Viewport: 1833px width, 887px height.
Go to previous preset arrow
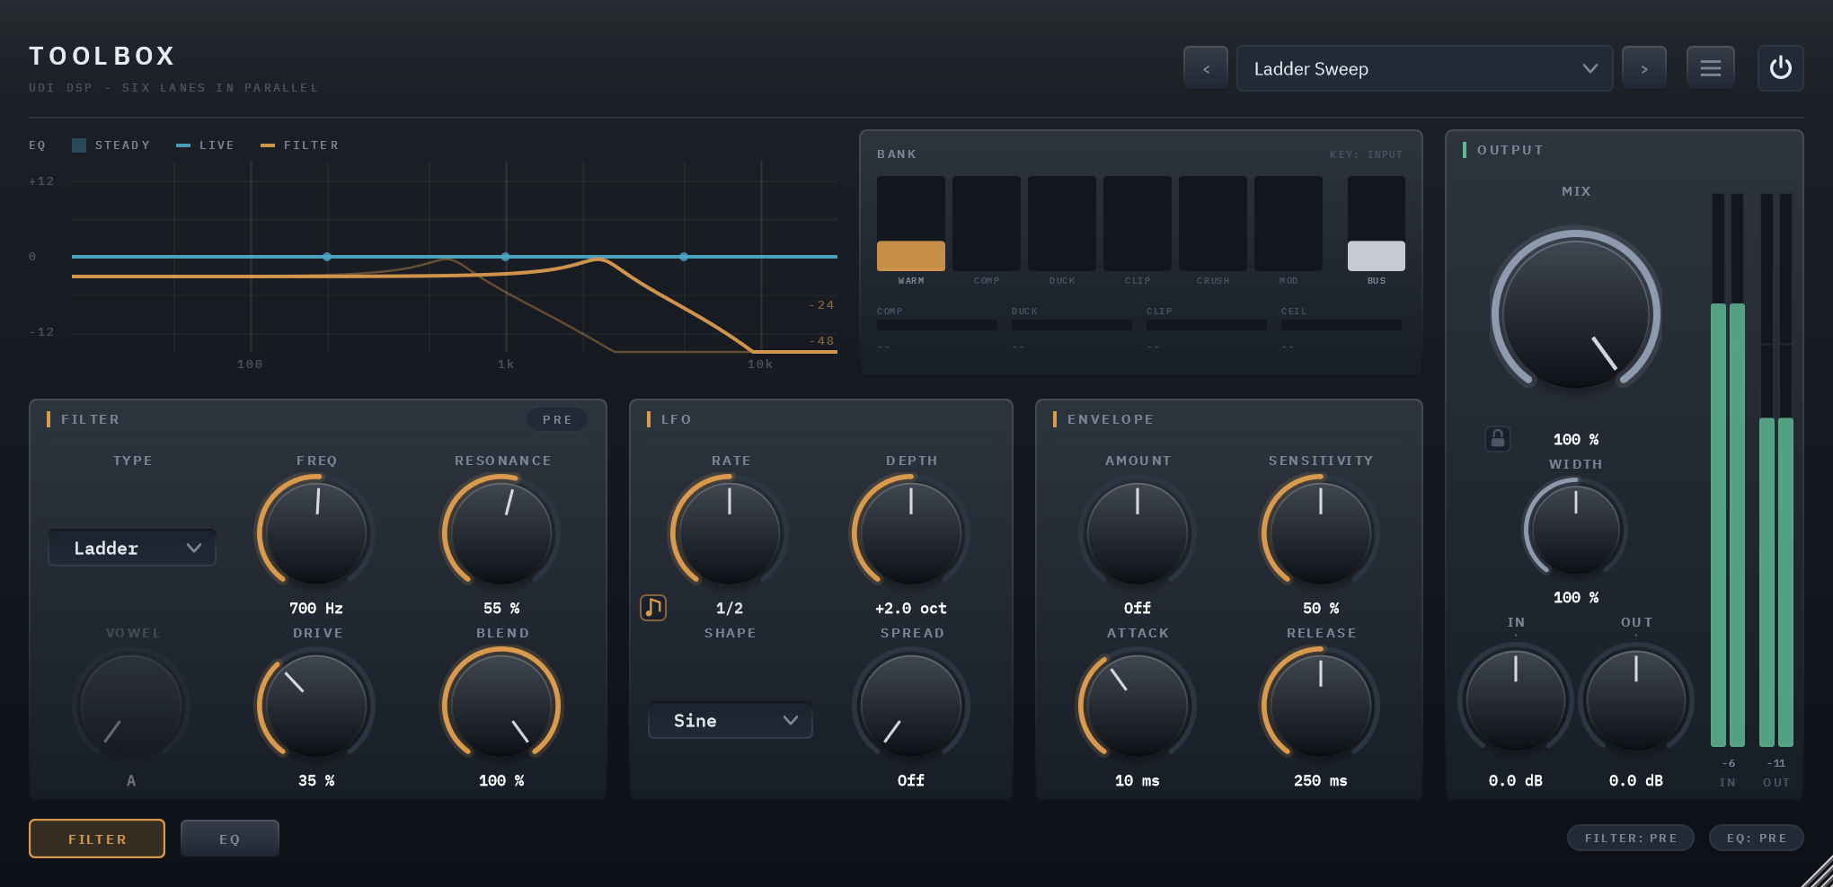[1206, 68]
